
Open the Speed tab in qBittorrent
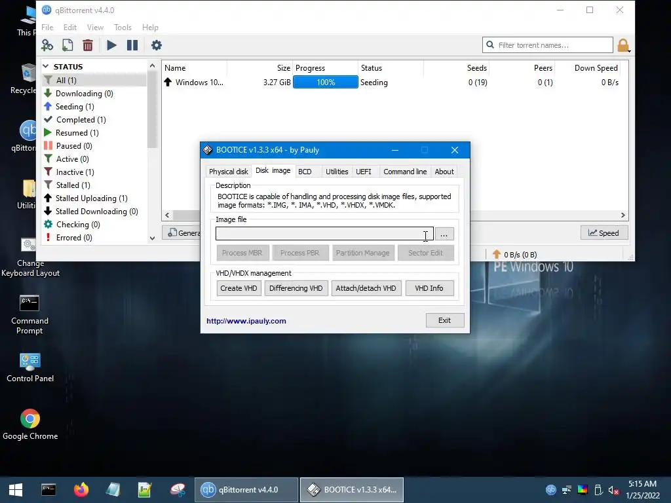[x=604, y=233]
